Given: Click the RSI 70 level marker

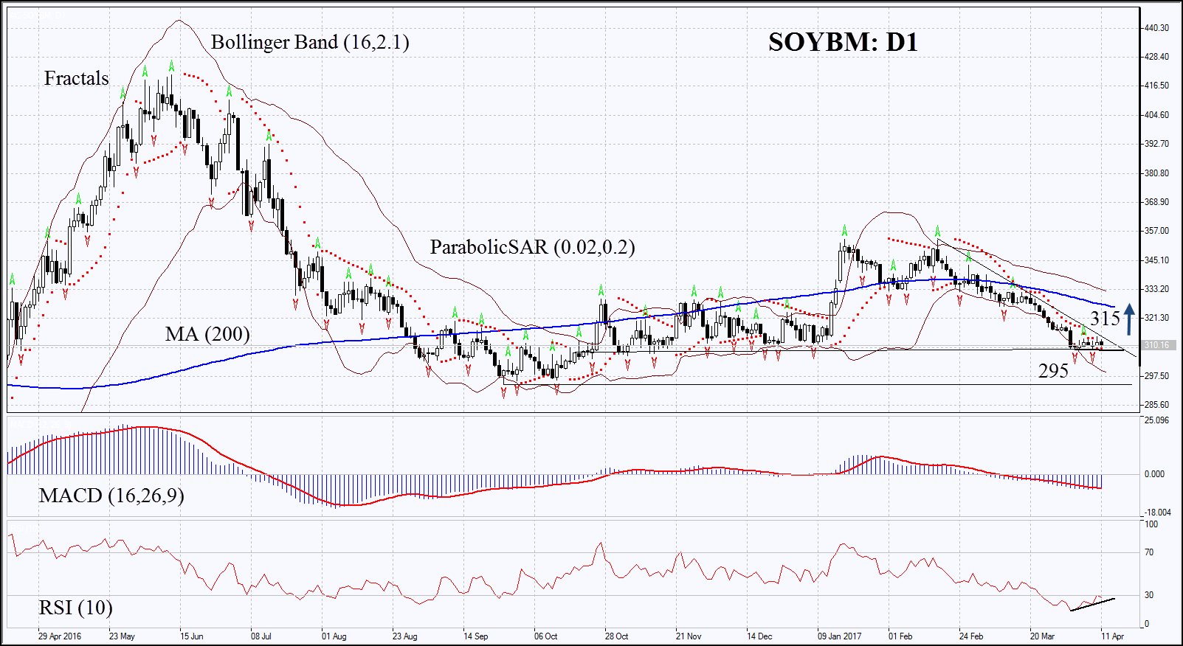Looking at the screenshot, I should 1149,552.
